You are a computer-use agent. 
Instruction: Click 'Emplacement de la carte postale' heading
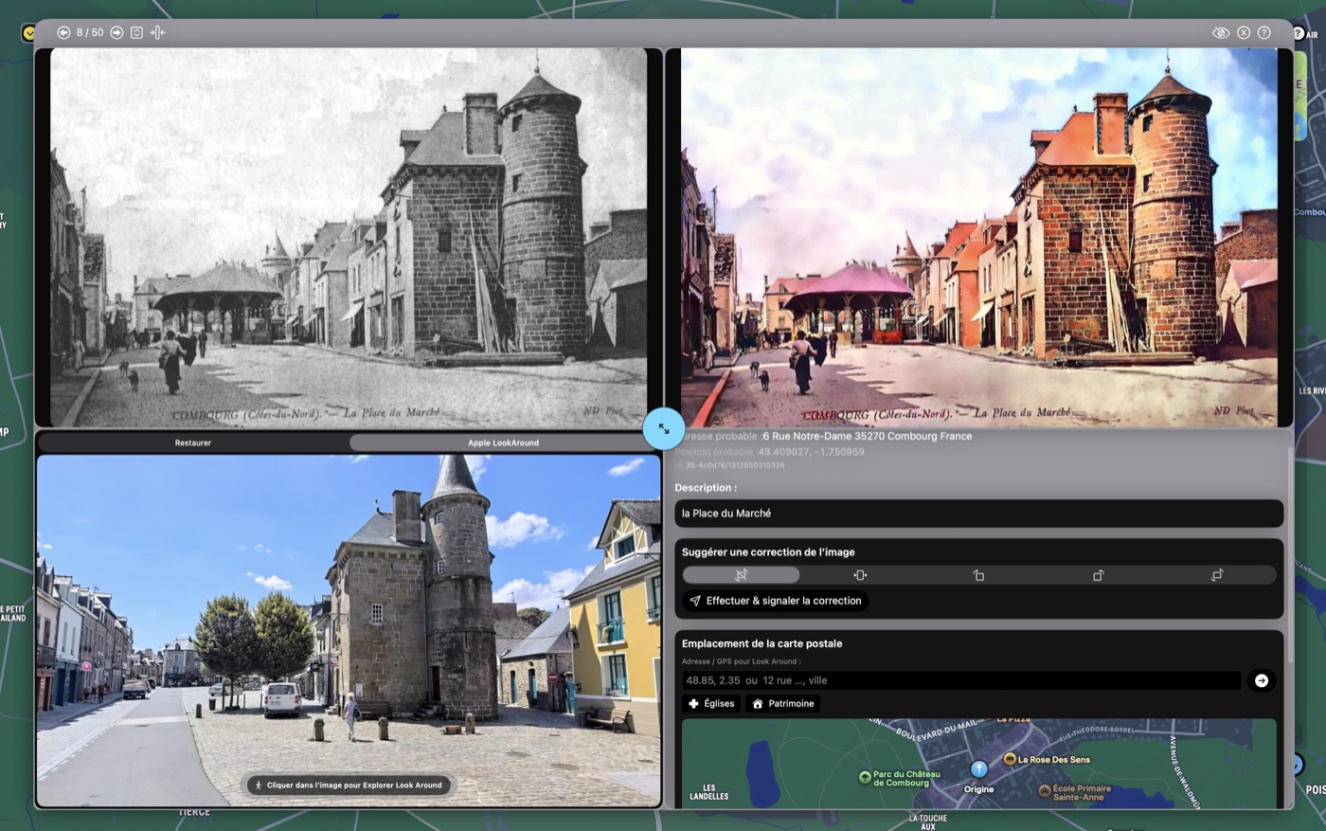(x=762, y=643)
